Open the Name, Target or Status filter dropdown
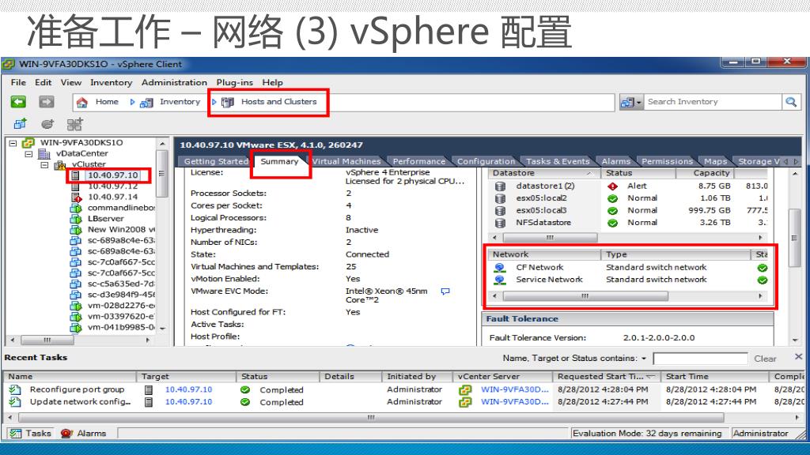 click(x=644, y=359)
